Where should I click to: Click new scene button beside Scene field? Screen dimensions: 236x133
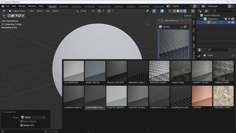click(x=195, y=6)
